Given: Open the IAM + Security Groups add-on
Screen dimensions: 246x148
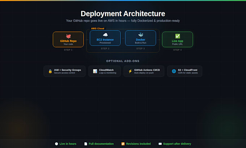Looking at the screenshot, I should coord(64,71).
